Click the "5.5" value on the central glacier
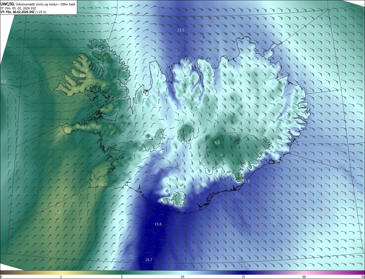The image size is (365, 279). tap(183, 133)
